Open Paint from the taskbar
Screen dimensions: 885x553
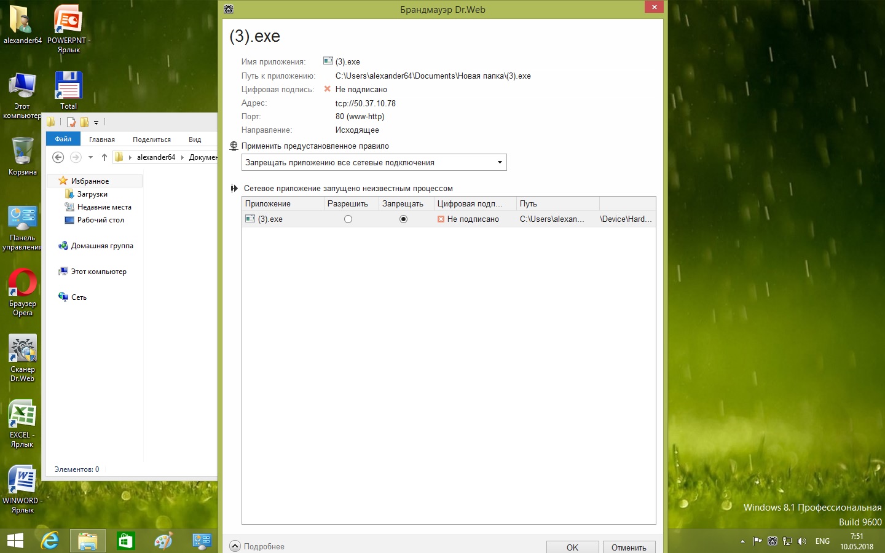[163, 541]
